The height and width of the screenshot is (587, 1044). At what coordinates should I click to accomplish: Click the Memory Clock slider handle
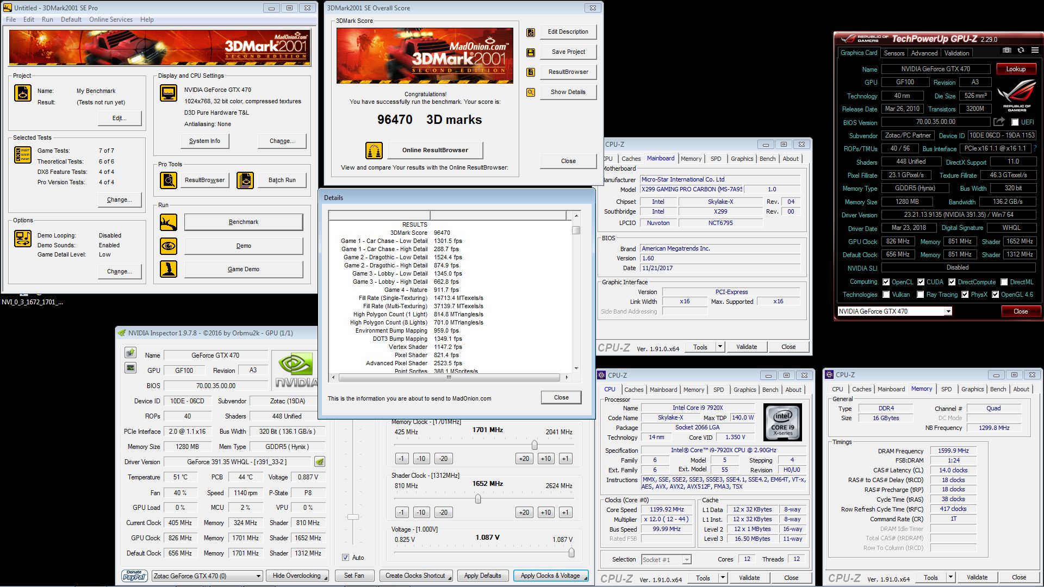[x=535, y=445]
